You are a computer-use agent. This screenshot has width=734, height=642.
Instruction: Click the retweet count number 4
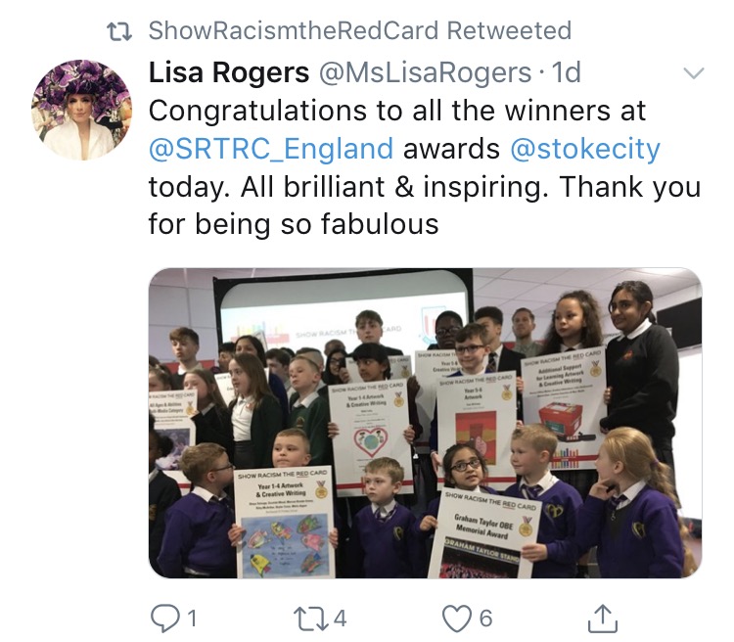click(340, 619)
